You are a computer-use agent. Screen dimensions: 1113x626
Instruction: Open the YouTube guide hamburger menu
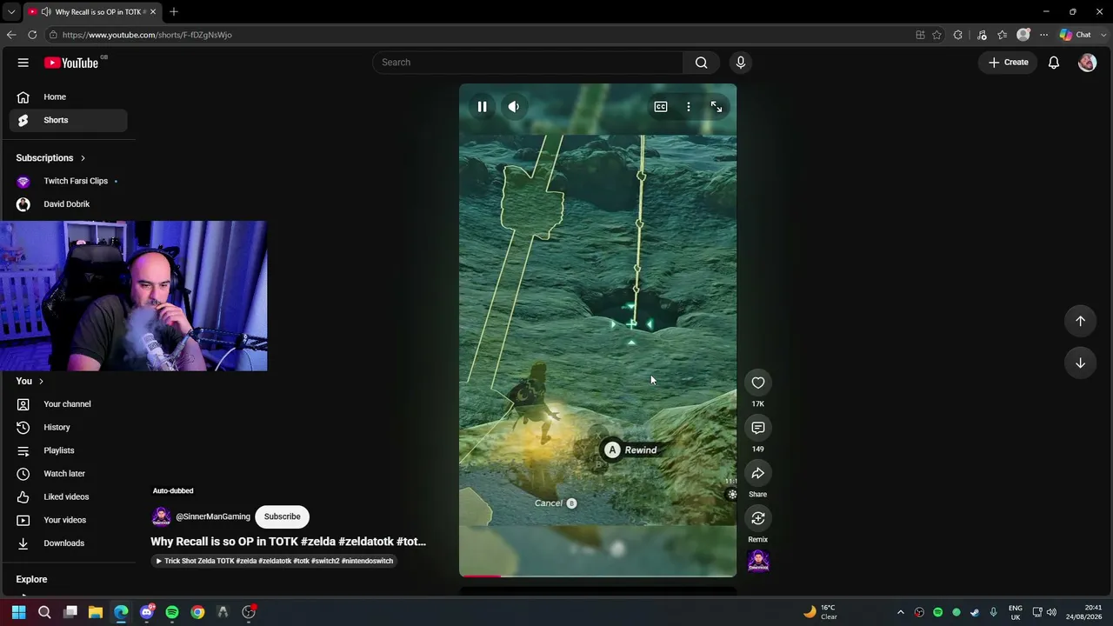(23, 63)
